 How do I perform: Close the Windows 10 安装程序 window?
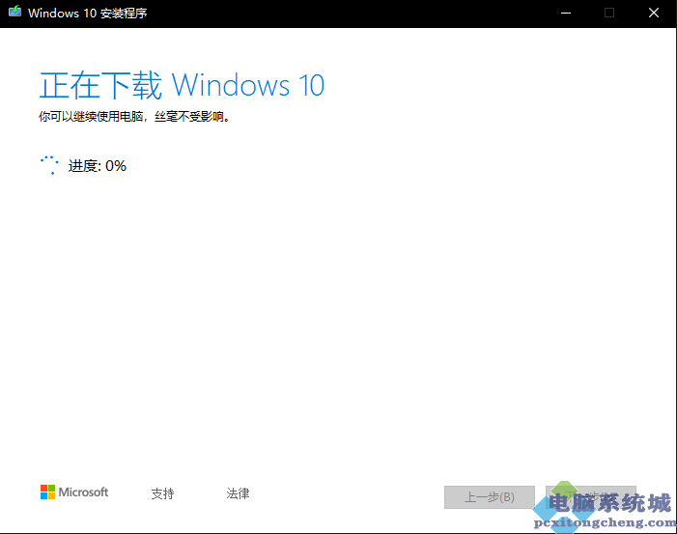[x=654, y=14]
